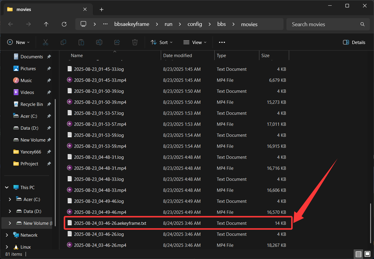Viewport: 374px width, 259px height.
Task: Click the Videos icon in sidebar
Action: 16,92
